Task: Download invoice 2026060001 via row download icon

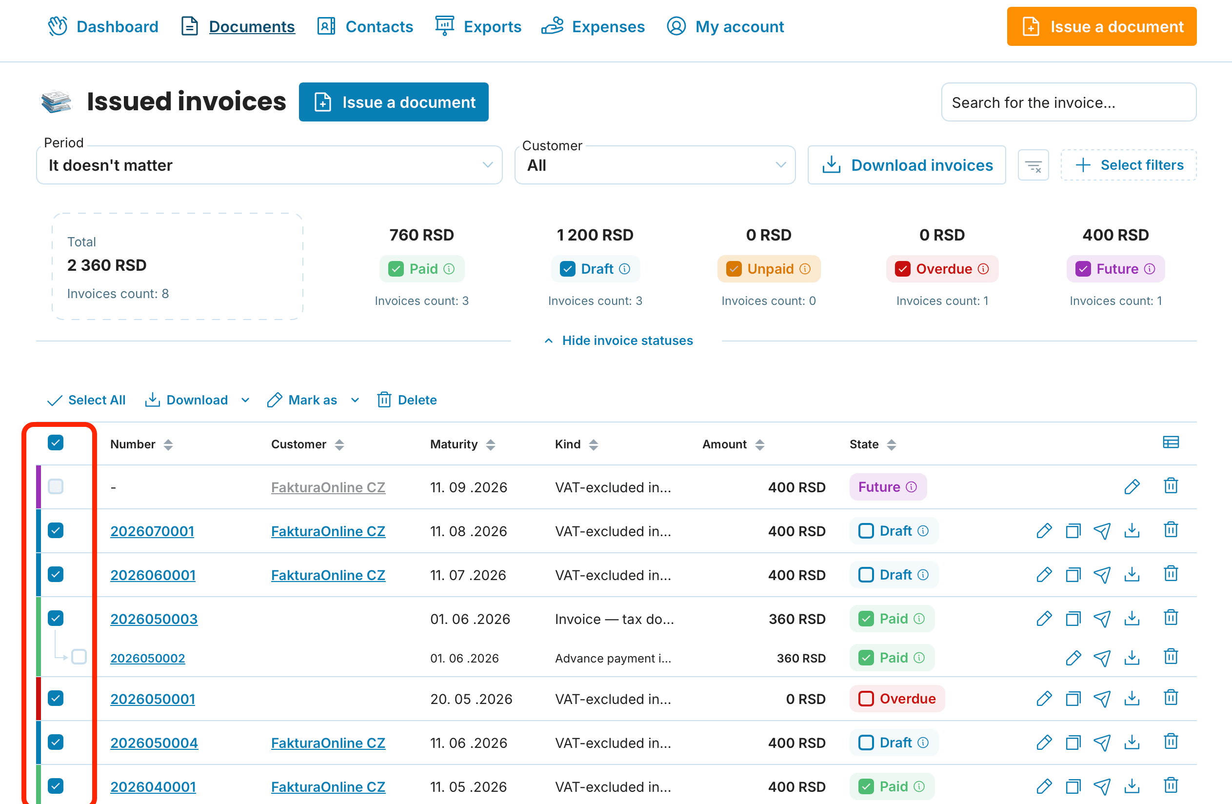Action: click(x=1132, y=575)
